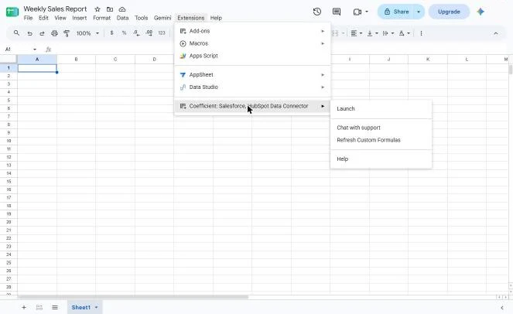Open the Tools menu
Viewport: 513px width, 314px height.
pos(142,18)
